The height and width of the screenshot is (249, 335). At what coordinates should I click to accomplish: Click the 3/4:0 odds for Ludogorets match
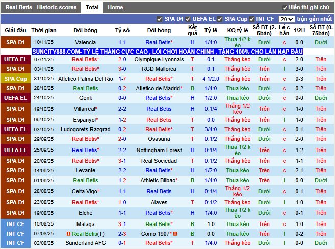coord(211,129)
